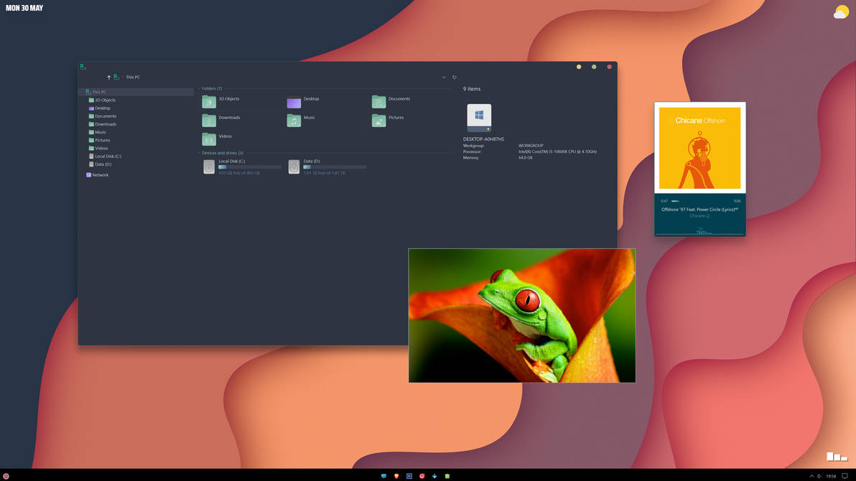Click the Chicane artist name in player

[699, 215]
